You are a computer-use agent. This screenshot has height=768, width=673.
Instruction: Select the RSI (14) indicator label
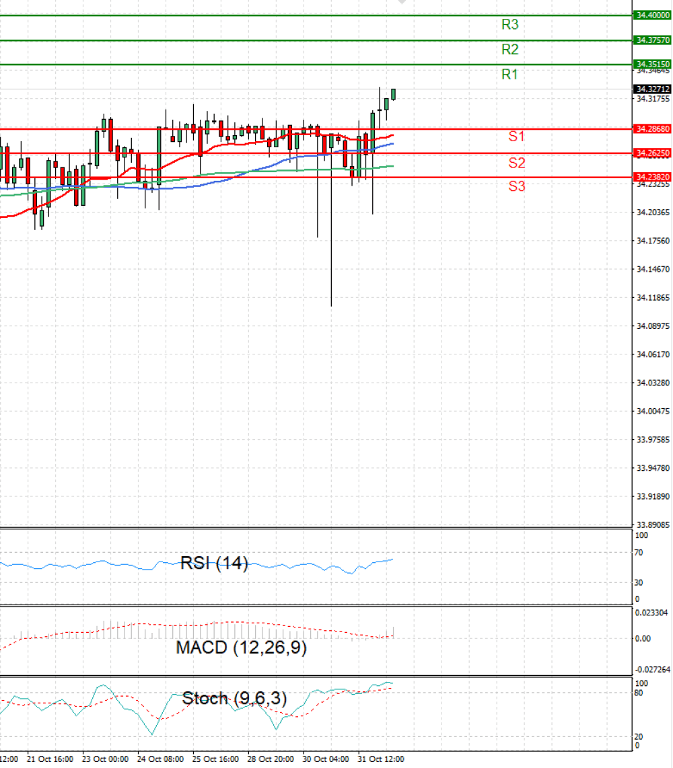214,564
